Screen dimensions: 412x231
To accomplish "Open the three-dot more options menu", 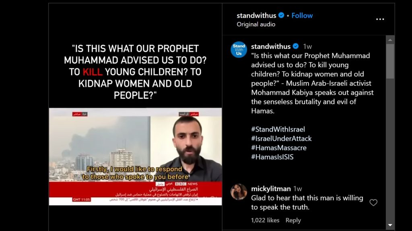I will (380, 19).
